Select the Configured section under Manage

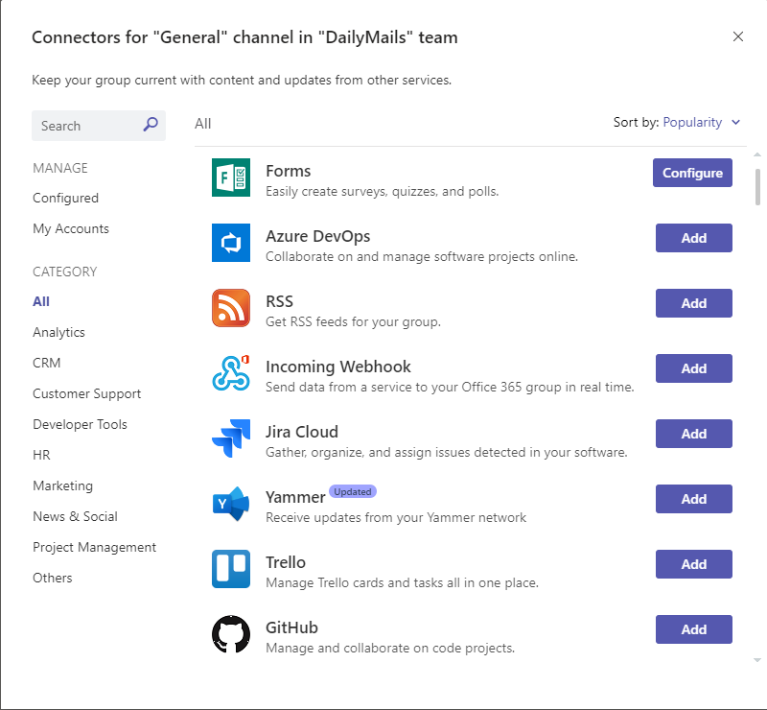pyautogui.click(x=65, y=198)
